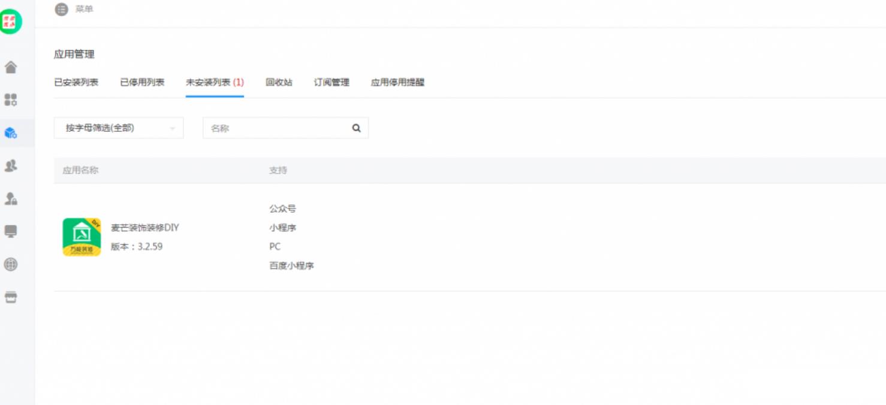Select the 未安装列表 tab
The height and width of the screenshot is (405, 886).
point(215,83)
